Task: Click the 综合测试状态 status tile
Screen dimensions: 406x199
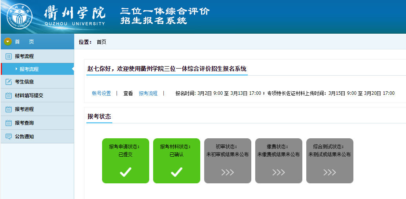Action: coord(329,161)
